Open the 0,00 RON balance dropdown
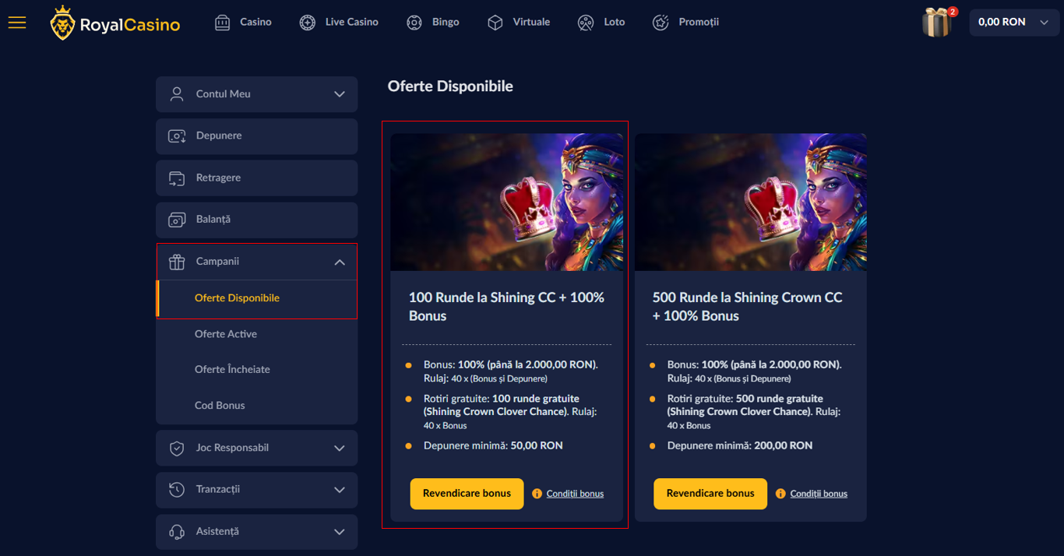Image resolution: width=1064 pixels, height=556 pixels. coord(1014,23)
